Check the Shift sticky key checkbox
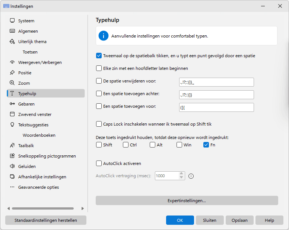Viewport: 289px width, 230px height. click(99, 145)
